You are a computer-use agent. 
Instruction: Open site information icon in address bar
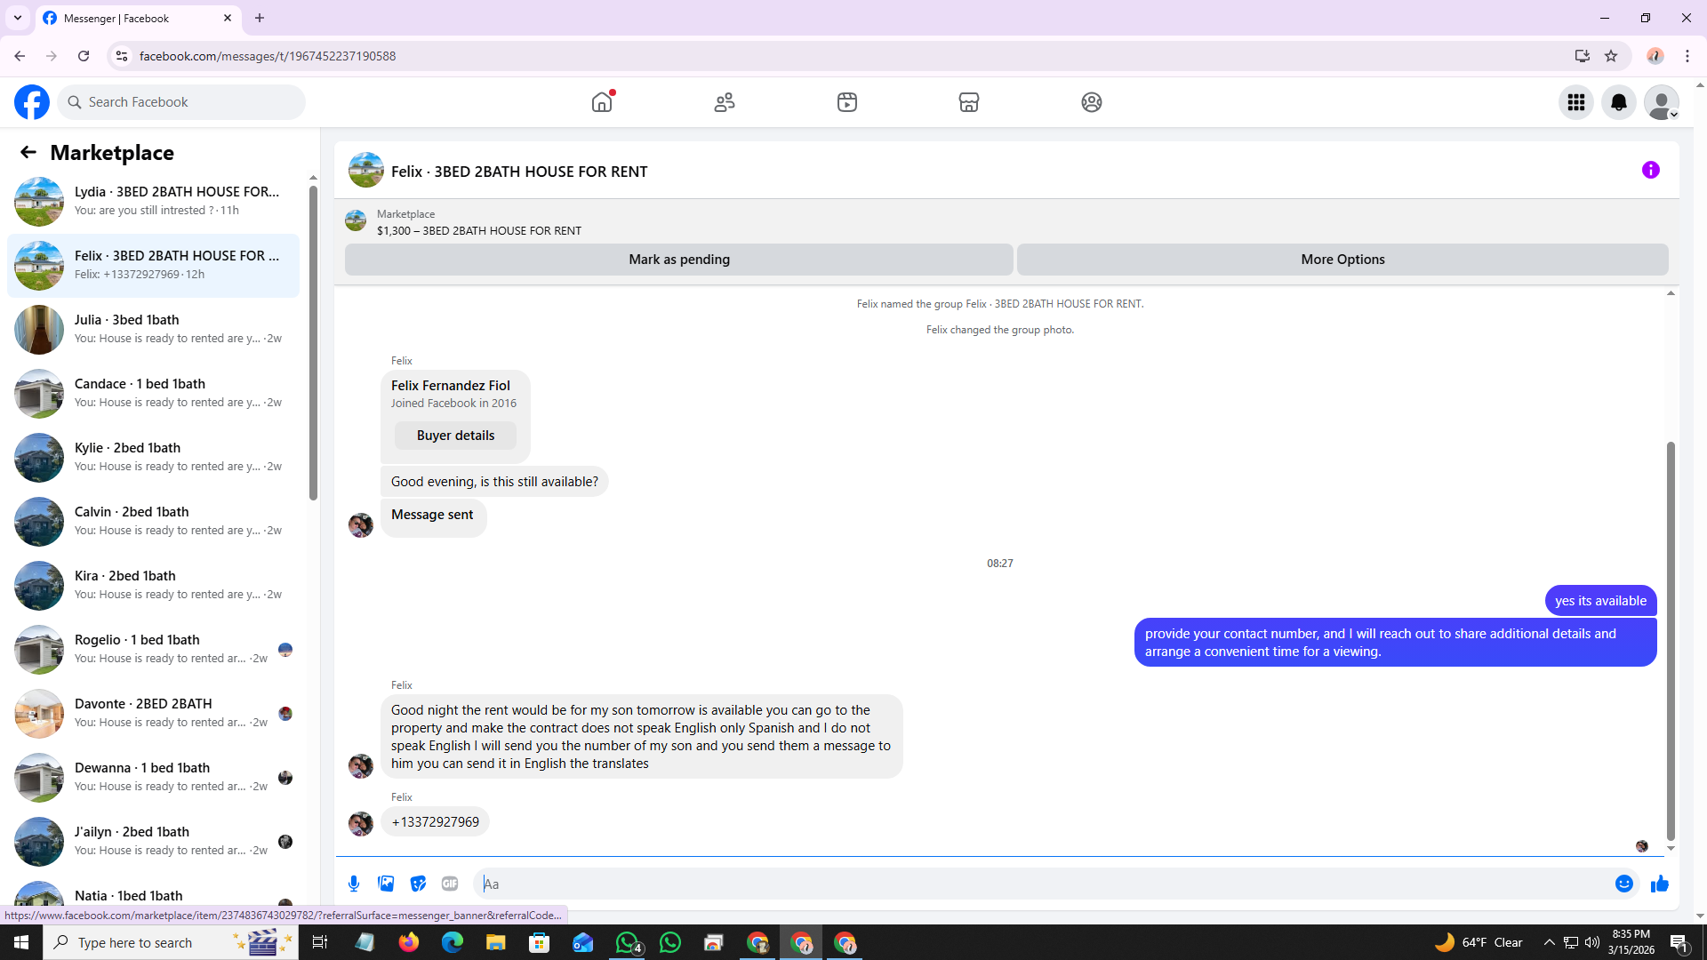pyautogui.click(x=122, y=56)
